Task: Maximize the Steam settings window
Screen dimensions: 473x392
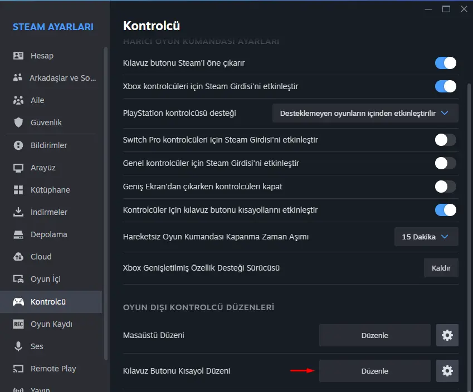Action: click(x=446, y=9)
